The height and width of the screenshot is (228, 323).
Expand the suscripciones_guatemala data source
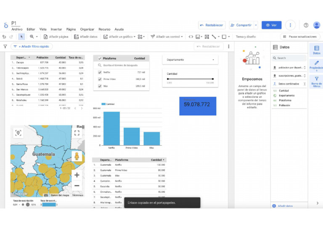tap(304, 76)
